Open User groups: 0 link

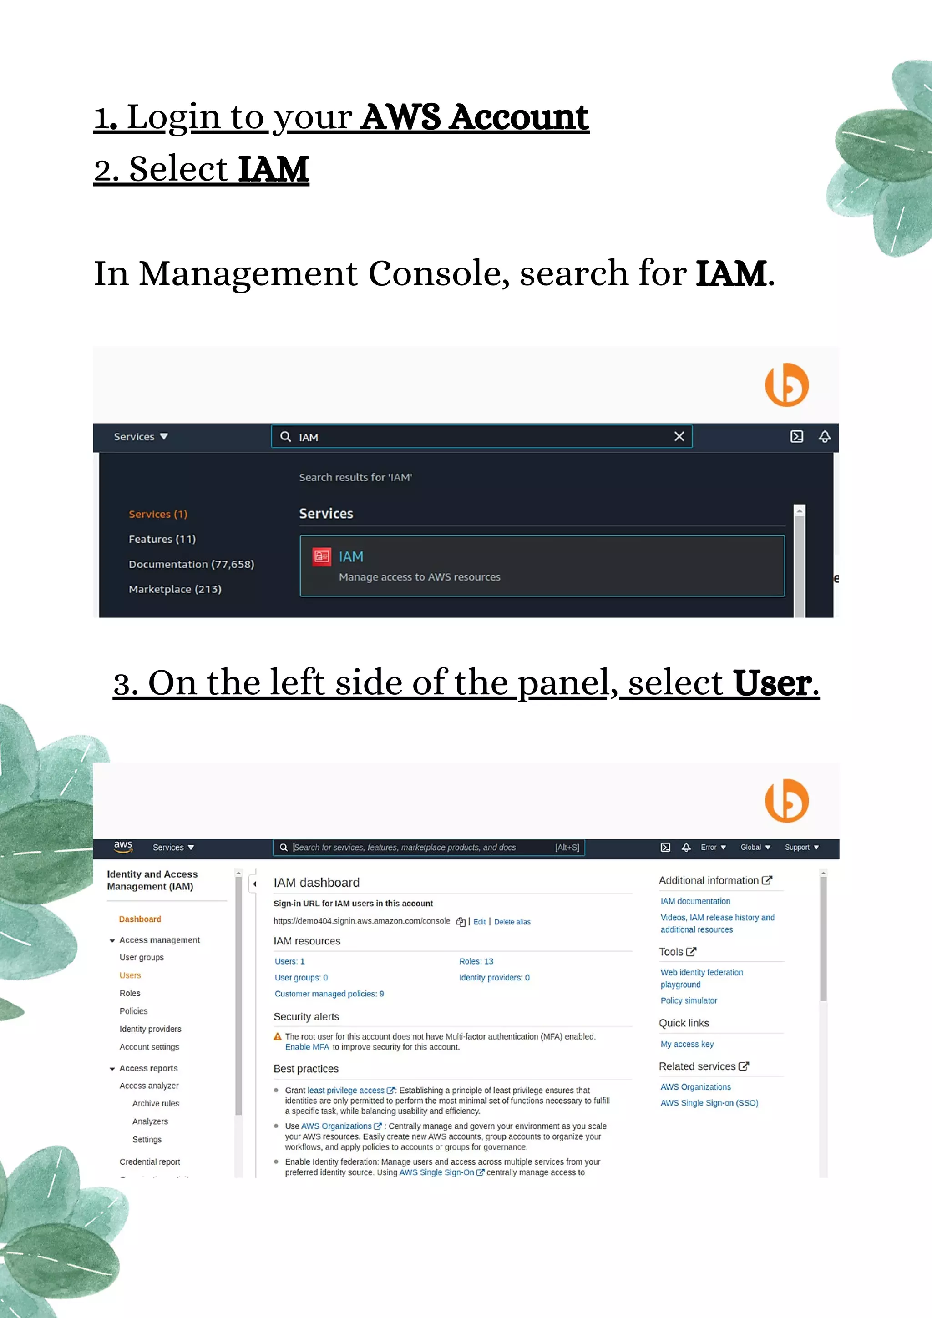coord(301,978)
